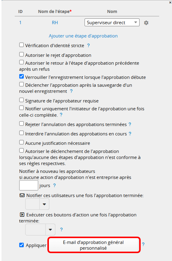Open help for E-mail d'approbation général personnalisé
The height and width of the screenshot is (261, 172).
[x=143, y=244]
